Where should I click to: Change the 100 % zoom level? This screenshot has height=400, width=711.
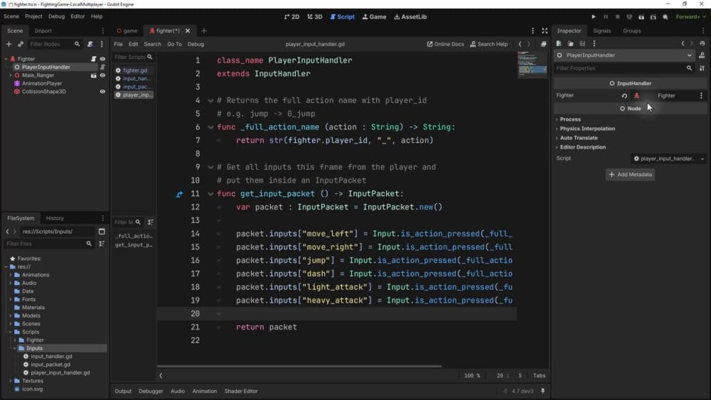pyautogui.click(x=471, y=376)
